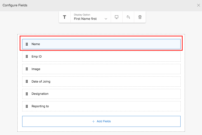Image resolution: width=202 pixels, height=135 pixels.
Task: Open the paint bucket fill color tool
Action: point(128,17)
